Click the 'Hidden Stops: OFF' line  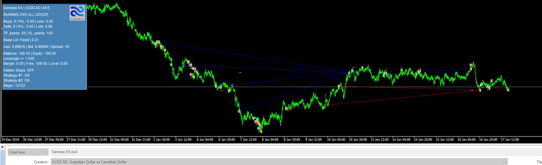coord(19,70)
